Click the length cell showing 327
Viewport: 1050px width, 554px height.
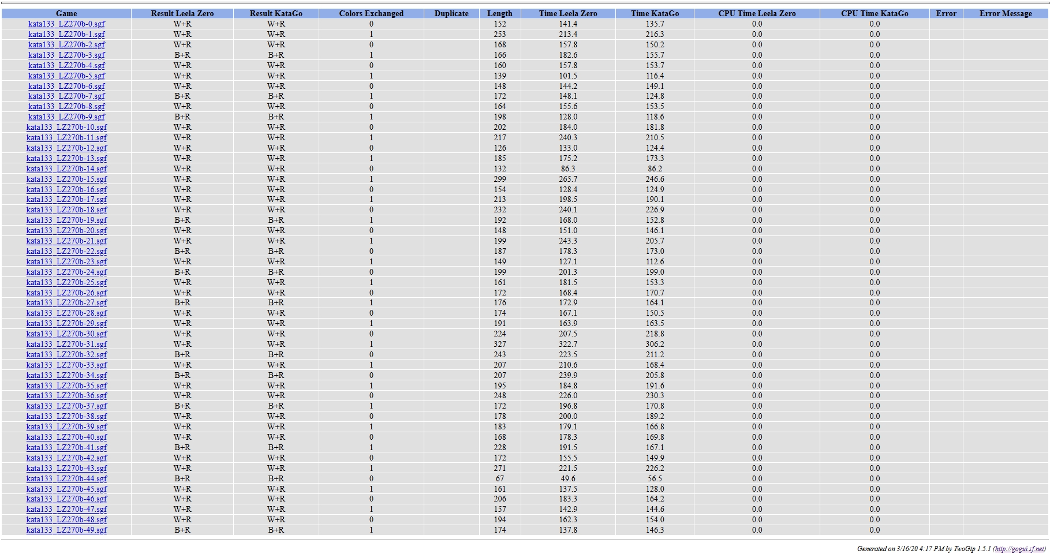coord(500,345)
